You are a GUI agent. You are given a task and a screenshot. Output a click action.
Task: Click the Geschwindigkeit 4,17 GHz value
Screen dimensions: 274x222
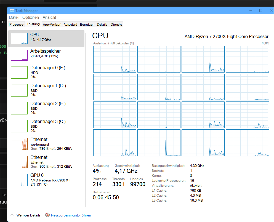[126, 171]
